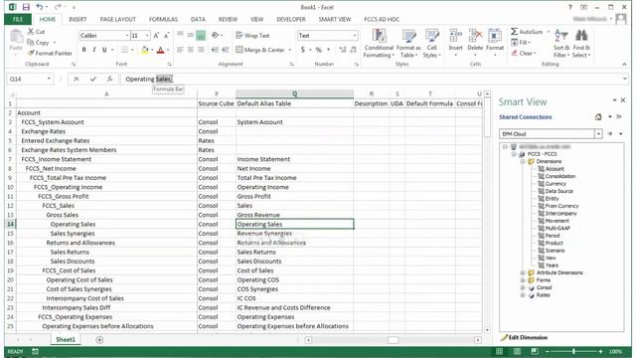Viewport: 636px width, 358px height.
Task: Select the Entity dimension in the tree
Action: [x=552, y=199]
